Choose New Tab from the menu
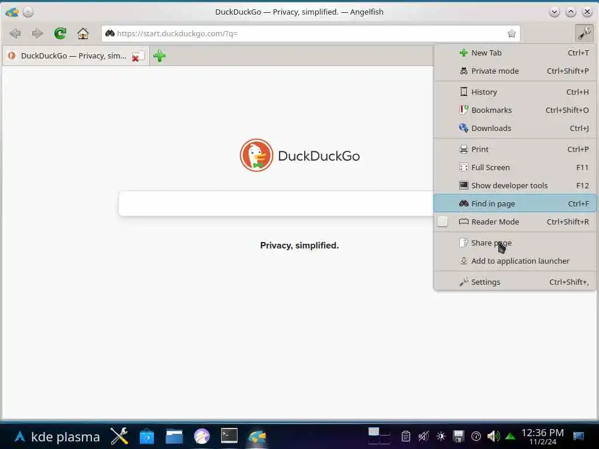The width and height of the screenshot is (599, 449). pos(515,53)
